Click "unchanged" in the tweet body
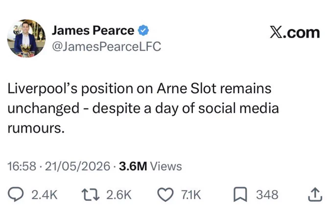333x218 pixels. coord(43,109)
